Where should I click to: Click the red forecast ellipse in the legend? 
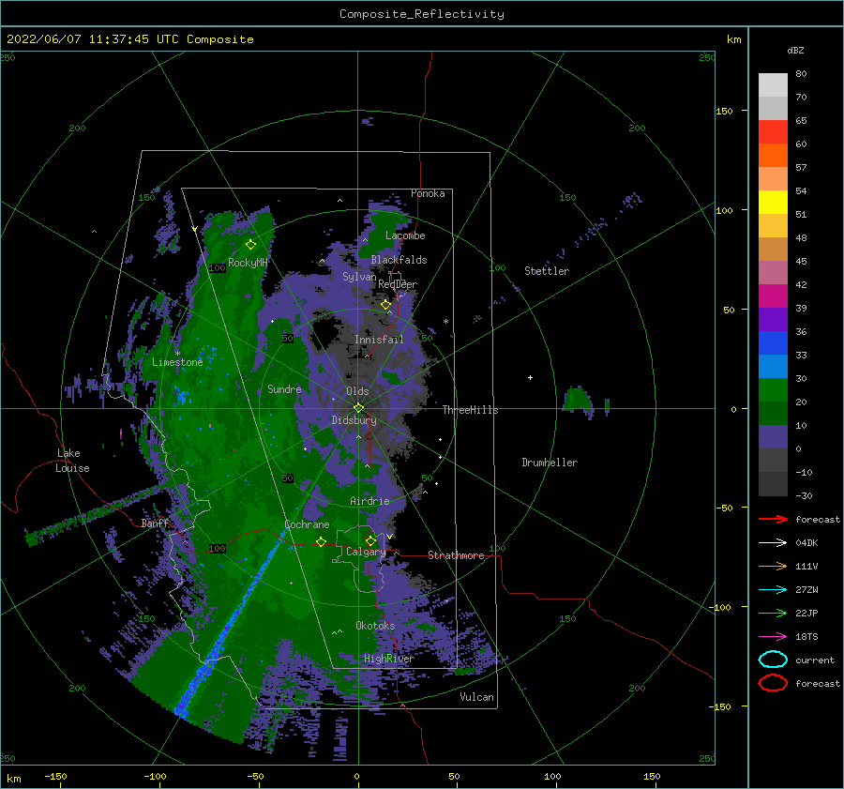[773, 683]
